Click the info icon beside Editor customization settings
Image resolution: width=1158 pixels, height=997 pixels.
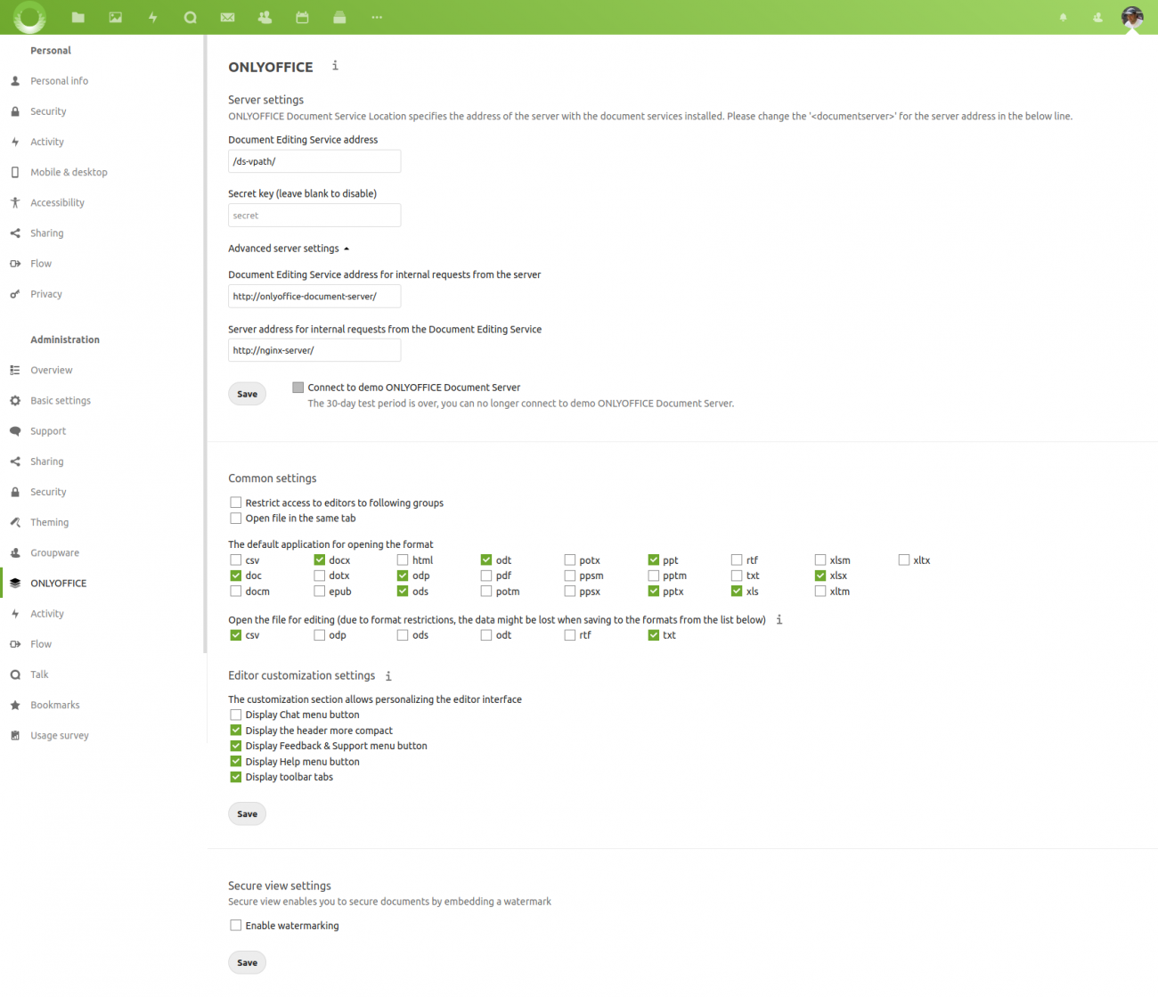coord(388,675)
